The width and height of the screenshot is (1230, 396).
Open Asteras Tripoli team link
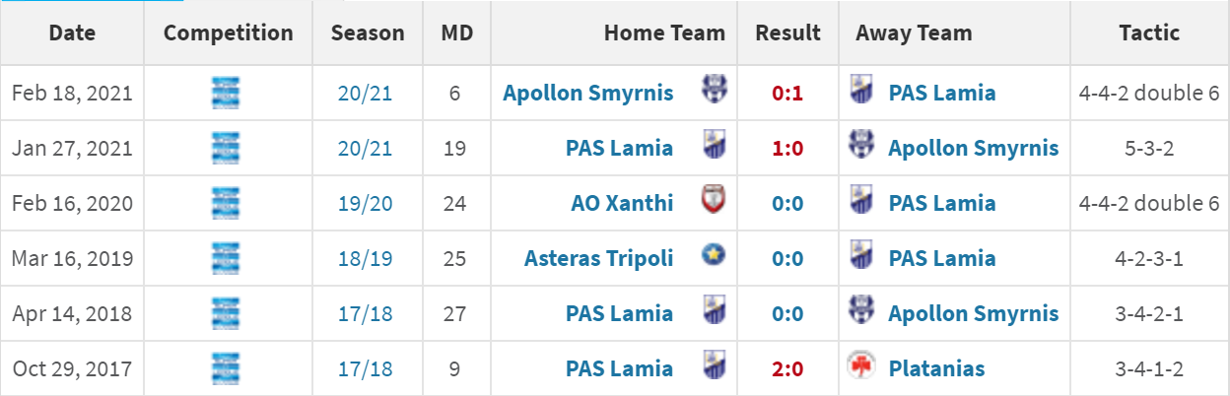599,258
